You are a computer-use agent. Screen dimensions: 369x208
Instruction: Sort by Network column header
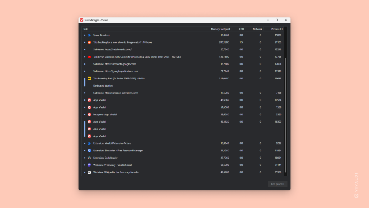(254, 29)
